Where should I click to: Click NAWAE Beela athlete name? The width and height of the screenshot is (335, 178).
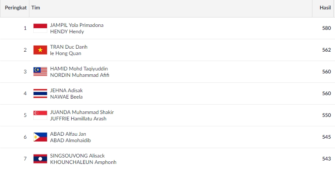[66, 97]
